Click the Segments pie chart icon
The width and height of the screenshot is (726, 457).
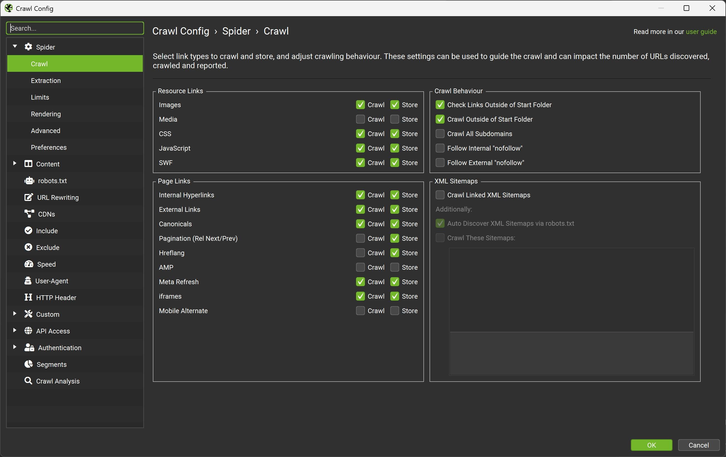28,364
